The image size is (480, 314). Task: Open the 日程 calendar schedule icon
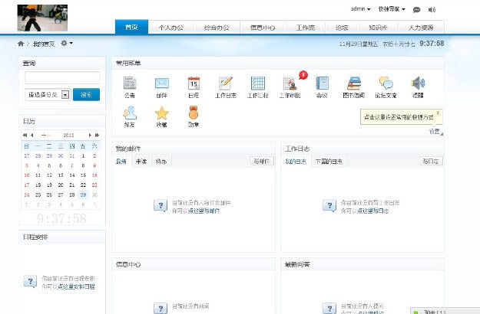(x=194, y=84)
